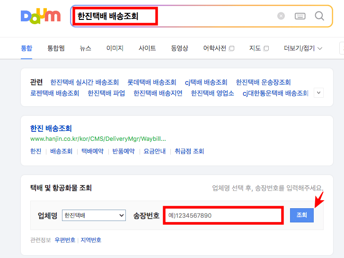Open the Daum home logo
The height and width of the screenshot is (258, 344).
[x=41, y=16]
